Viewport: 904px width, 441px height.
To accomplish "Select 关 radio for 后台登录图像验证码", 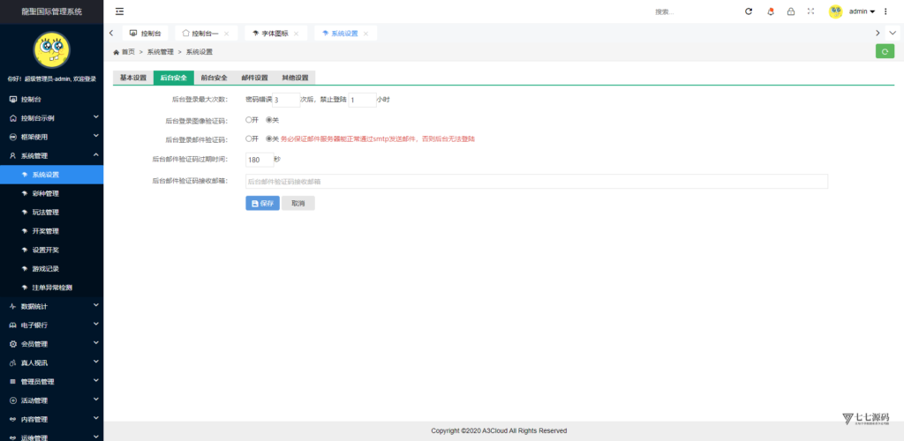I will [x=268, y=120].
